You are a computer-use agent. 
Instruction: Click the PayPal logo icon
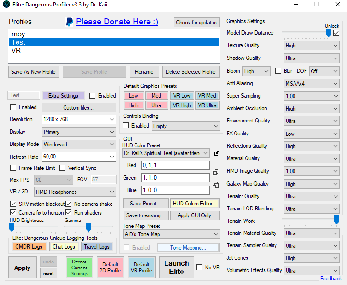pyautogui.click(x=70, y=22)
